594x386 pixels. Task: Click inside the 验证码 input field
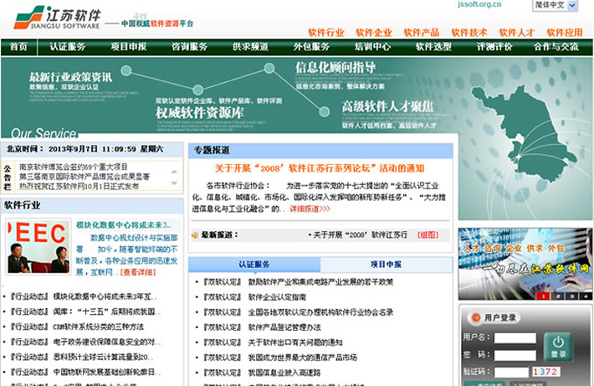pyautogui.click(x=511, y=372)
